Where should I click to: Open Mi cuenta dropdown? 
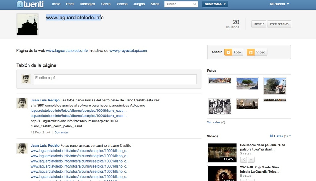pyautogui.click(x=279, y=4)
